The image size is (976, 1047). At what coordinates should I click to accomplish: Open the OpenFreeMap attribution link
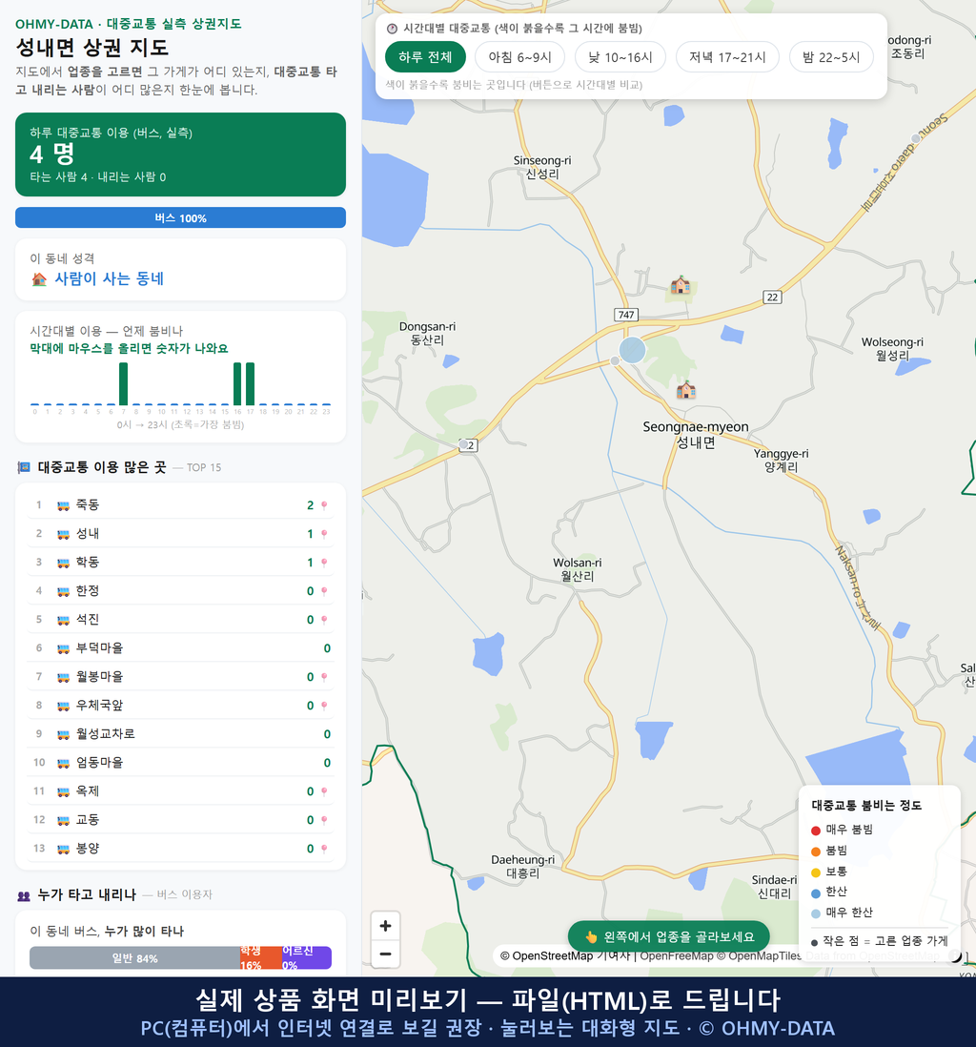click(677, 955)
